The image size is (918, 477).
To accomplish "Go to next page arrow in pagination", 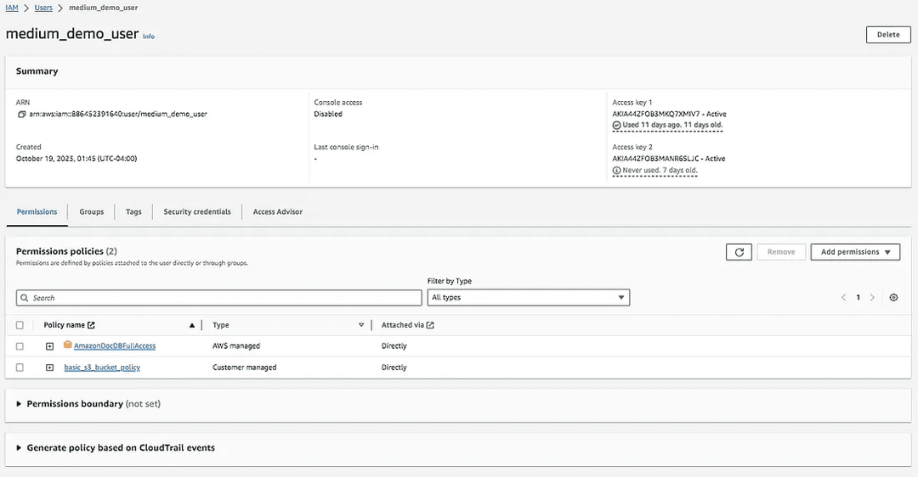I will click(x=872, y=298).
